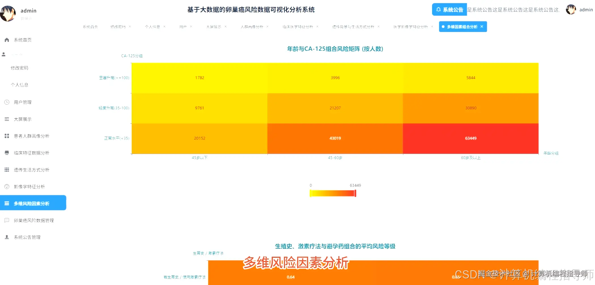Switch to the 人群画像分析 tab
This screenshot has width=595, height=285.
pyautogui.click(x=252, y=27)
